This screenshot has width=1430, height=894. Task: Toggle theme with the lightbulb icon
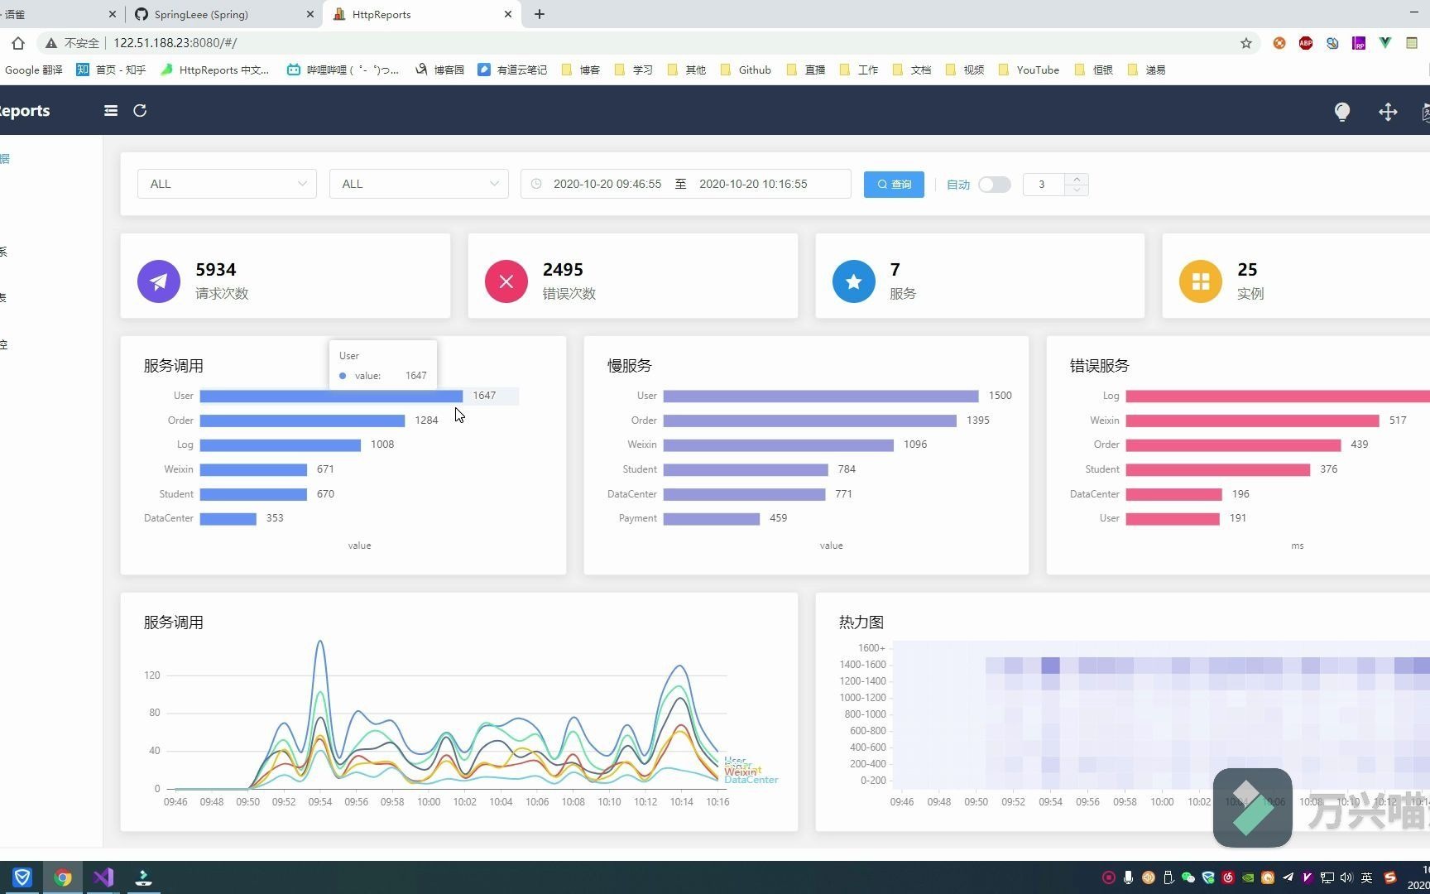coord(1342,112)
